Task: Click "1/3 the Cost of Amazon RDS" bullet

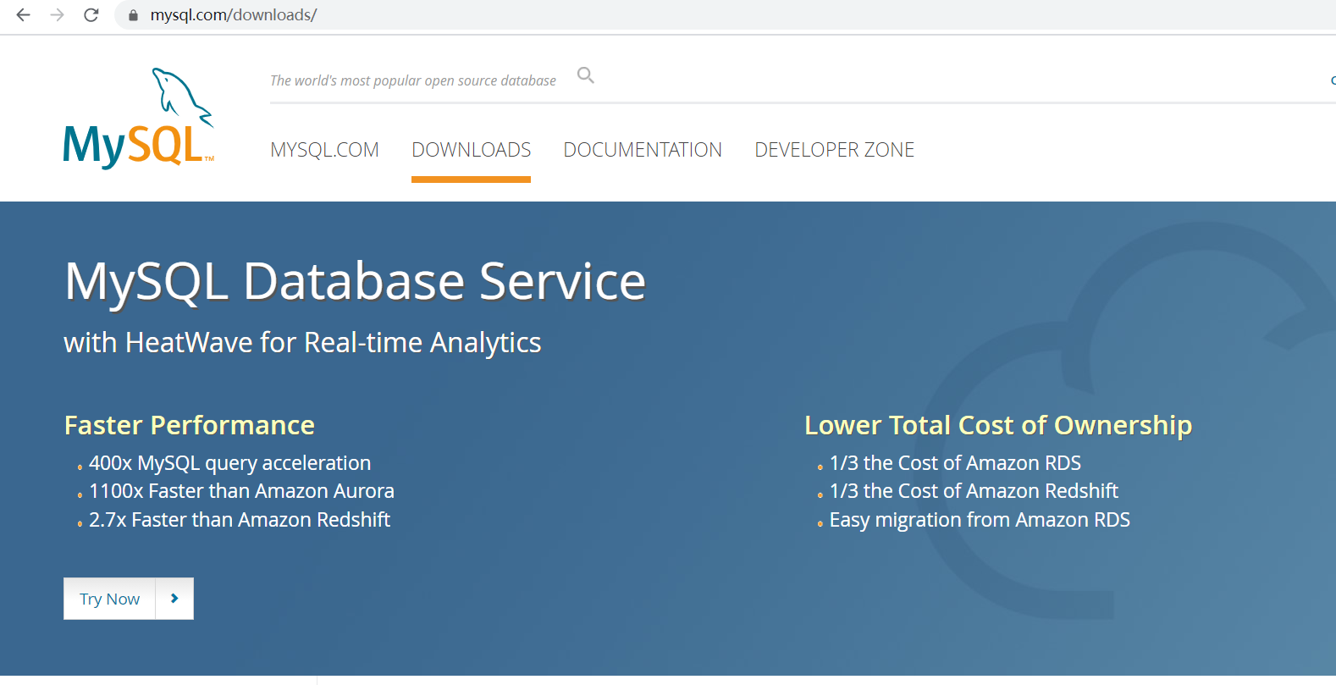Action: pos(955,463)
